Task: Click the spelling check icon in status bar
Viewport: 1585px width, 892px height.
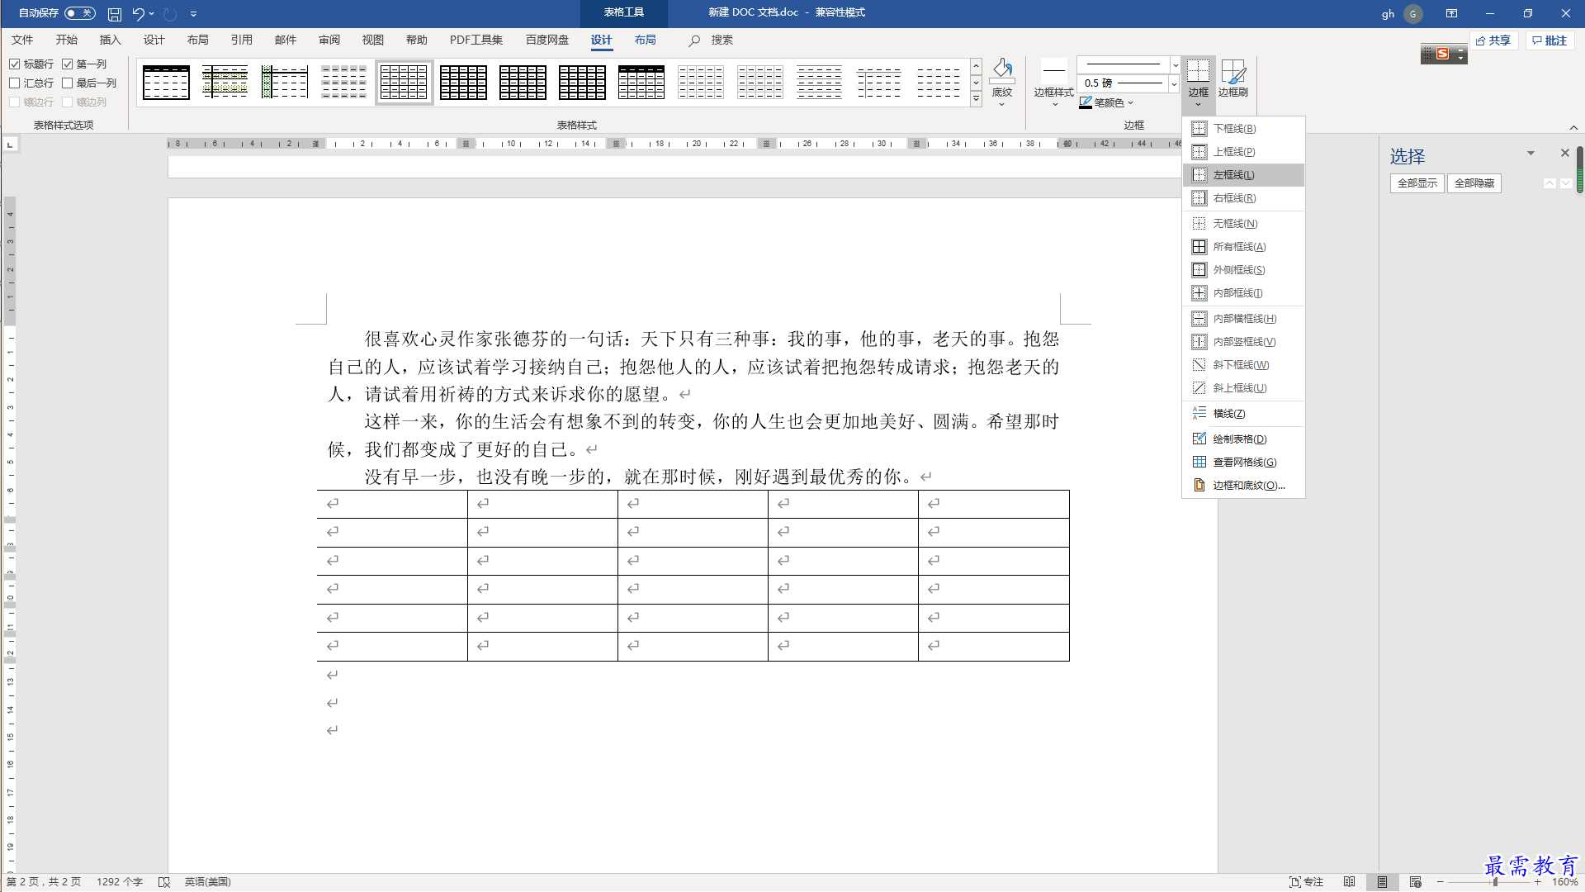Action: point(164,882)
